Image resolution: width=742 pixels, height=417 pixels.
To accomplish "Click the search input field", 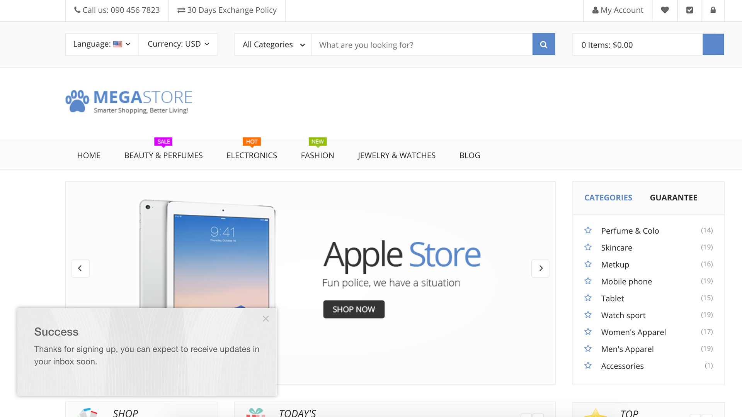I will pos(421,44).
